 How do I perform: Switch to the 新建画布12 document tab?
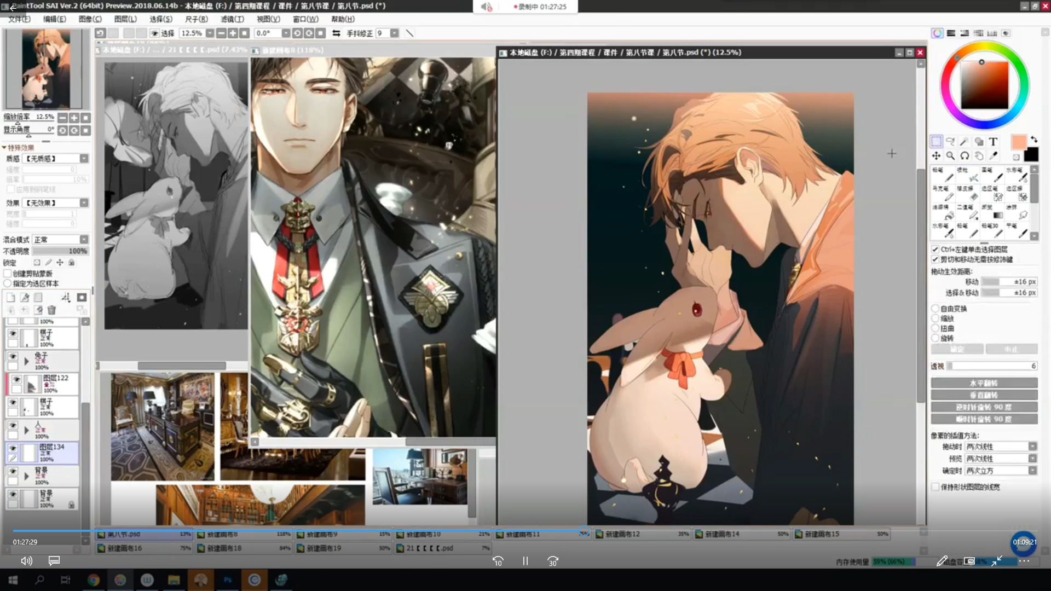coord(642,534)
